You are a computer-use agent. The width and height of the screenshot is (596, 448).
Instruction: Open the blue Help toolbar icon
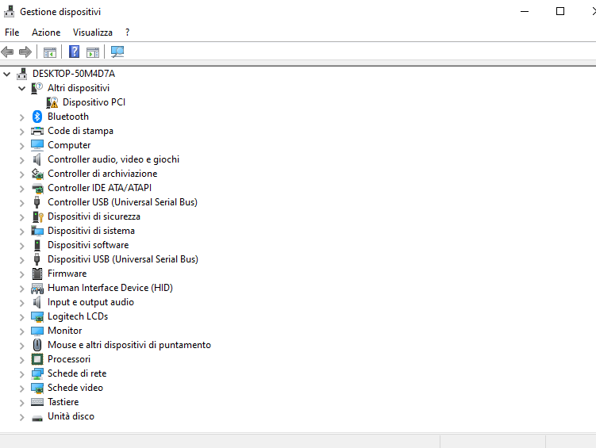pyautogui.click(x=74, y=52)
